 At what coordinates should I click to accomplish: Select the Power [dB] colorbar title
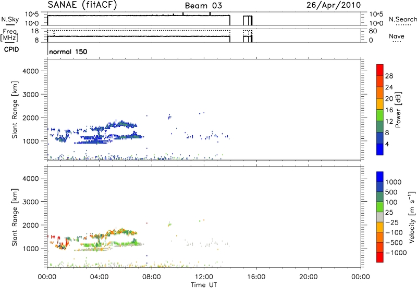(398, 110)
